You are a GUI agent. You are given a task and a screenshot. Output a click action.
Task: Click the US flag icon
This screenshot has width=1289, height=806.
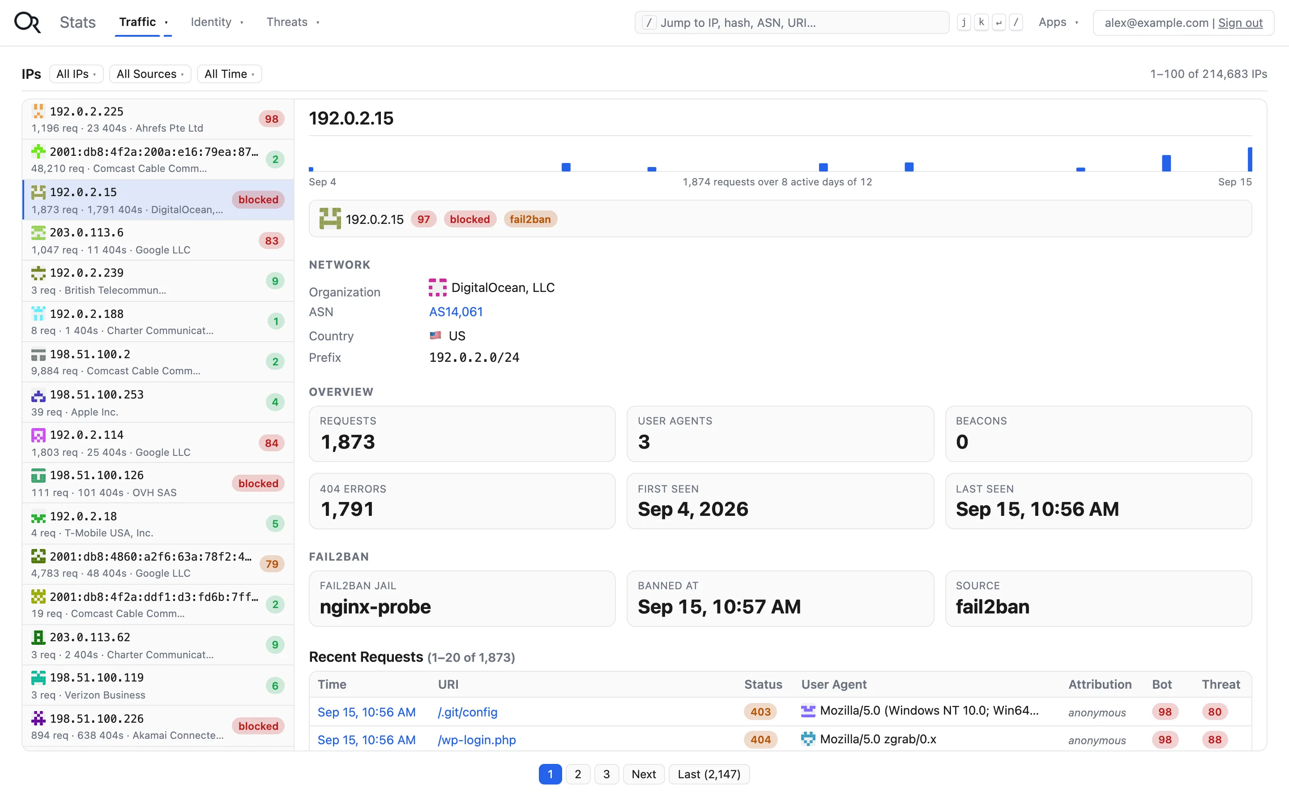435,335
